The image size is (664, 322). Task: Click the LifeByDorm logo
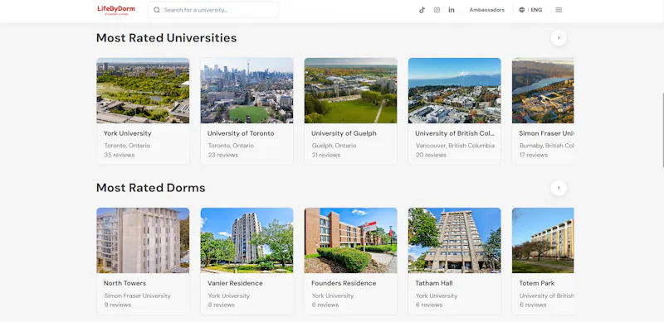point(116,10)
